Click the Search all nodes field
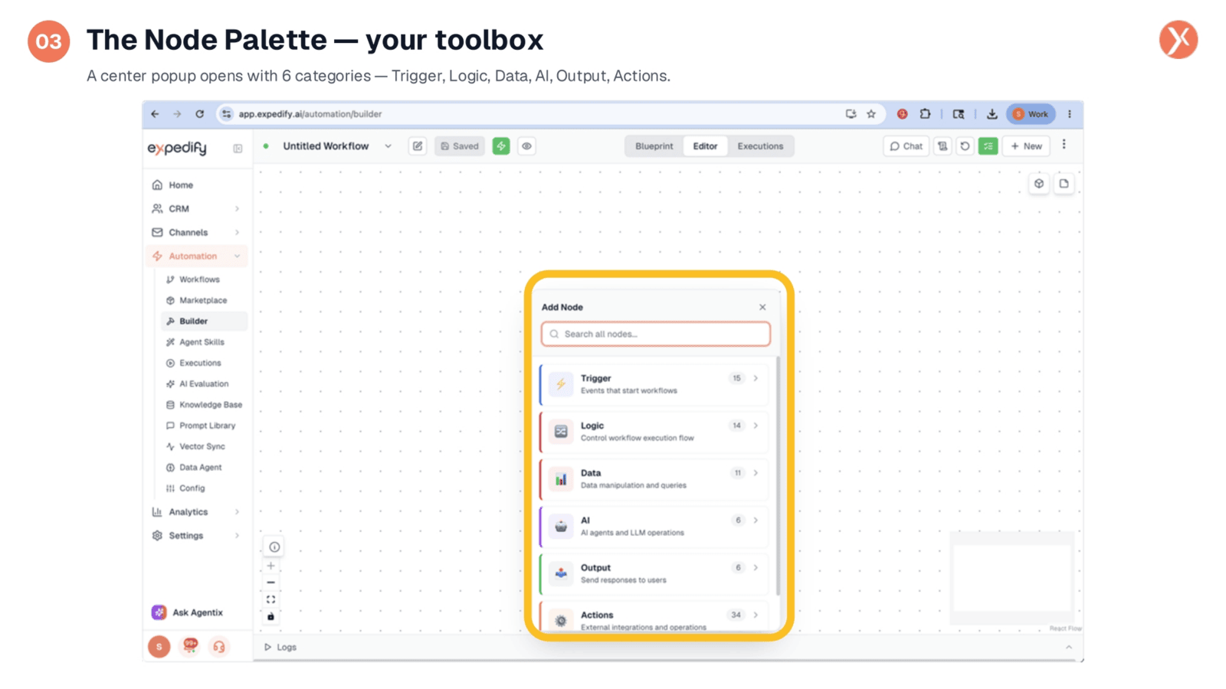This screenshot has height=689, width=1226. (x=656, y=334)
